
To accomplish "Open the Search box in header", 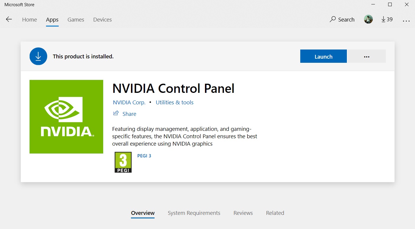I will click(342, 19).
